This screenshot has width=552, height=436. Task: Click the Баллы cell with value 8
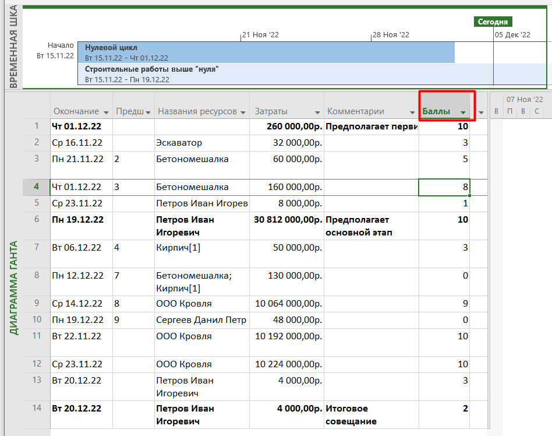[444, 187]
